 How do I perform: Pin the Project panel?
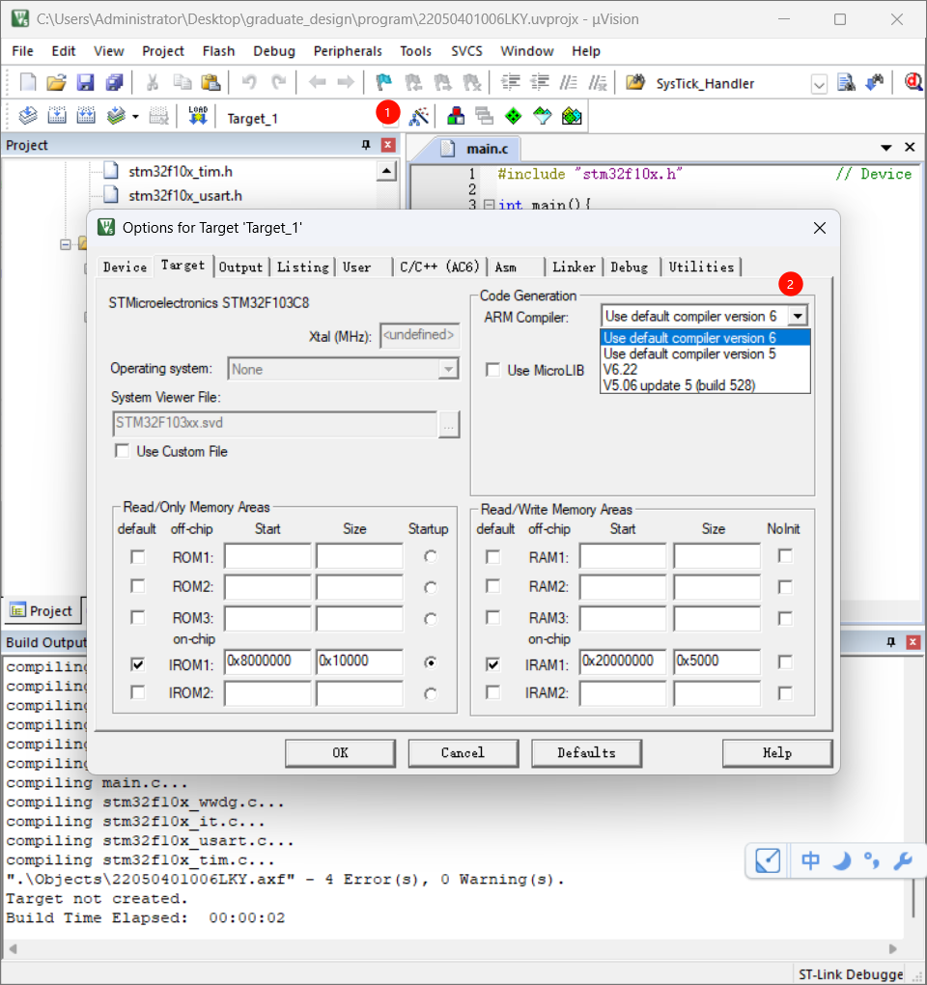coord(366,145)
